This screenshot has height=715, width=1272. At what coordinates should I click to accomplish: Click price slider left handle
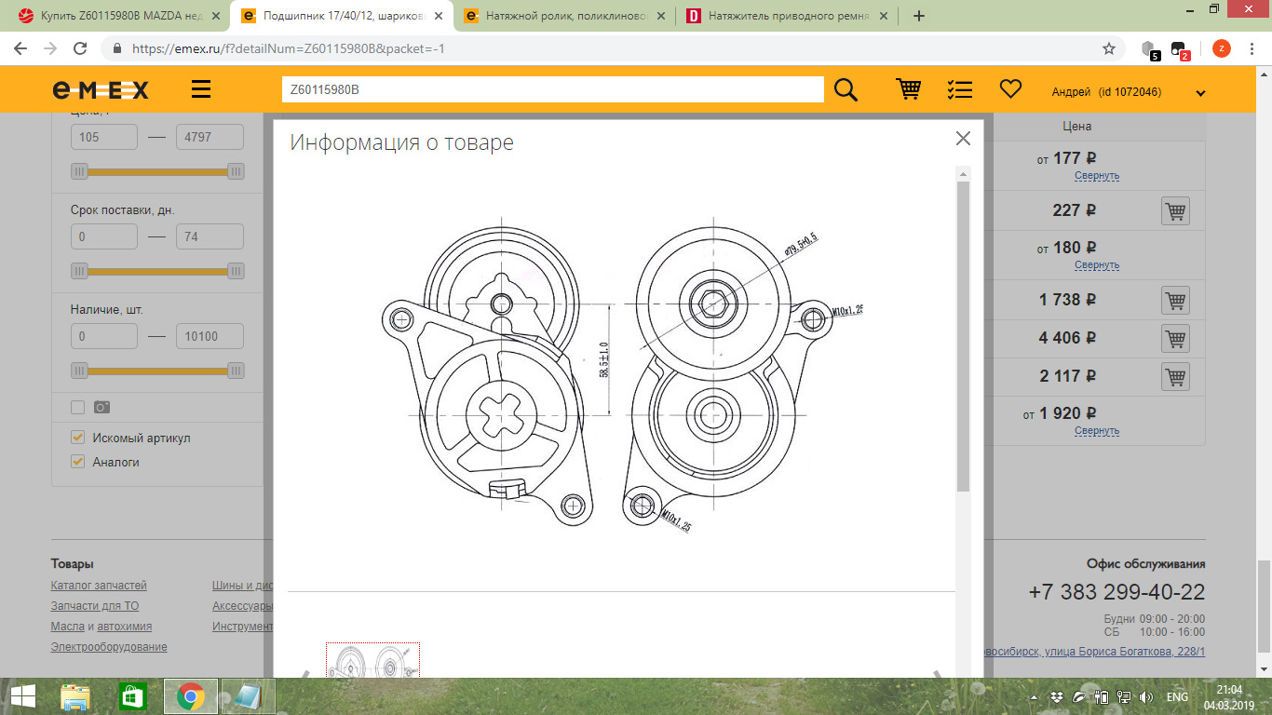click(80, 171)
